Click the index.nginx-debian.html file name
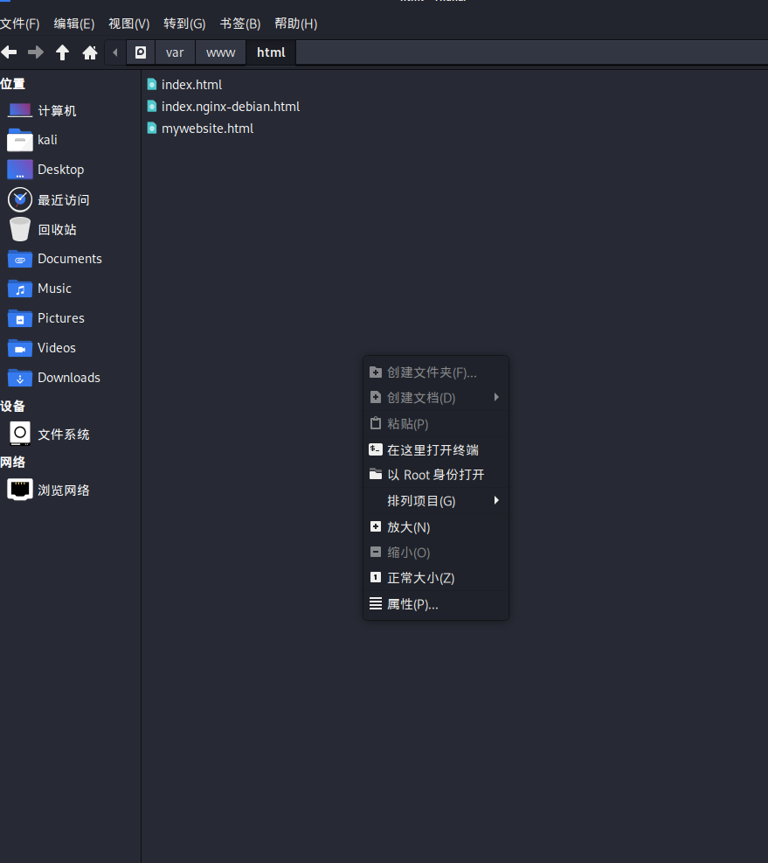This screenshot has height=863, width=768. (x=231, y=107)
